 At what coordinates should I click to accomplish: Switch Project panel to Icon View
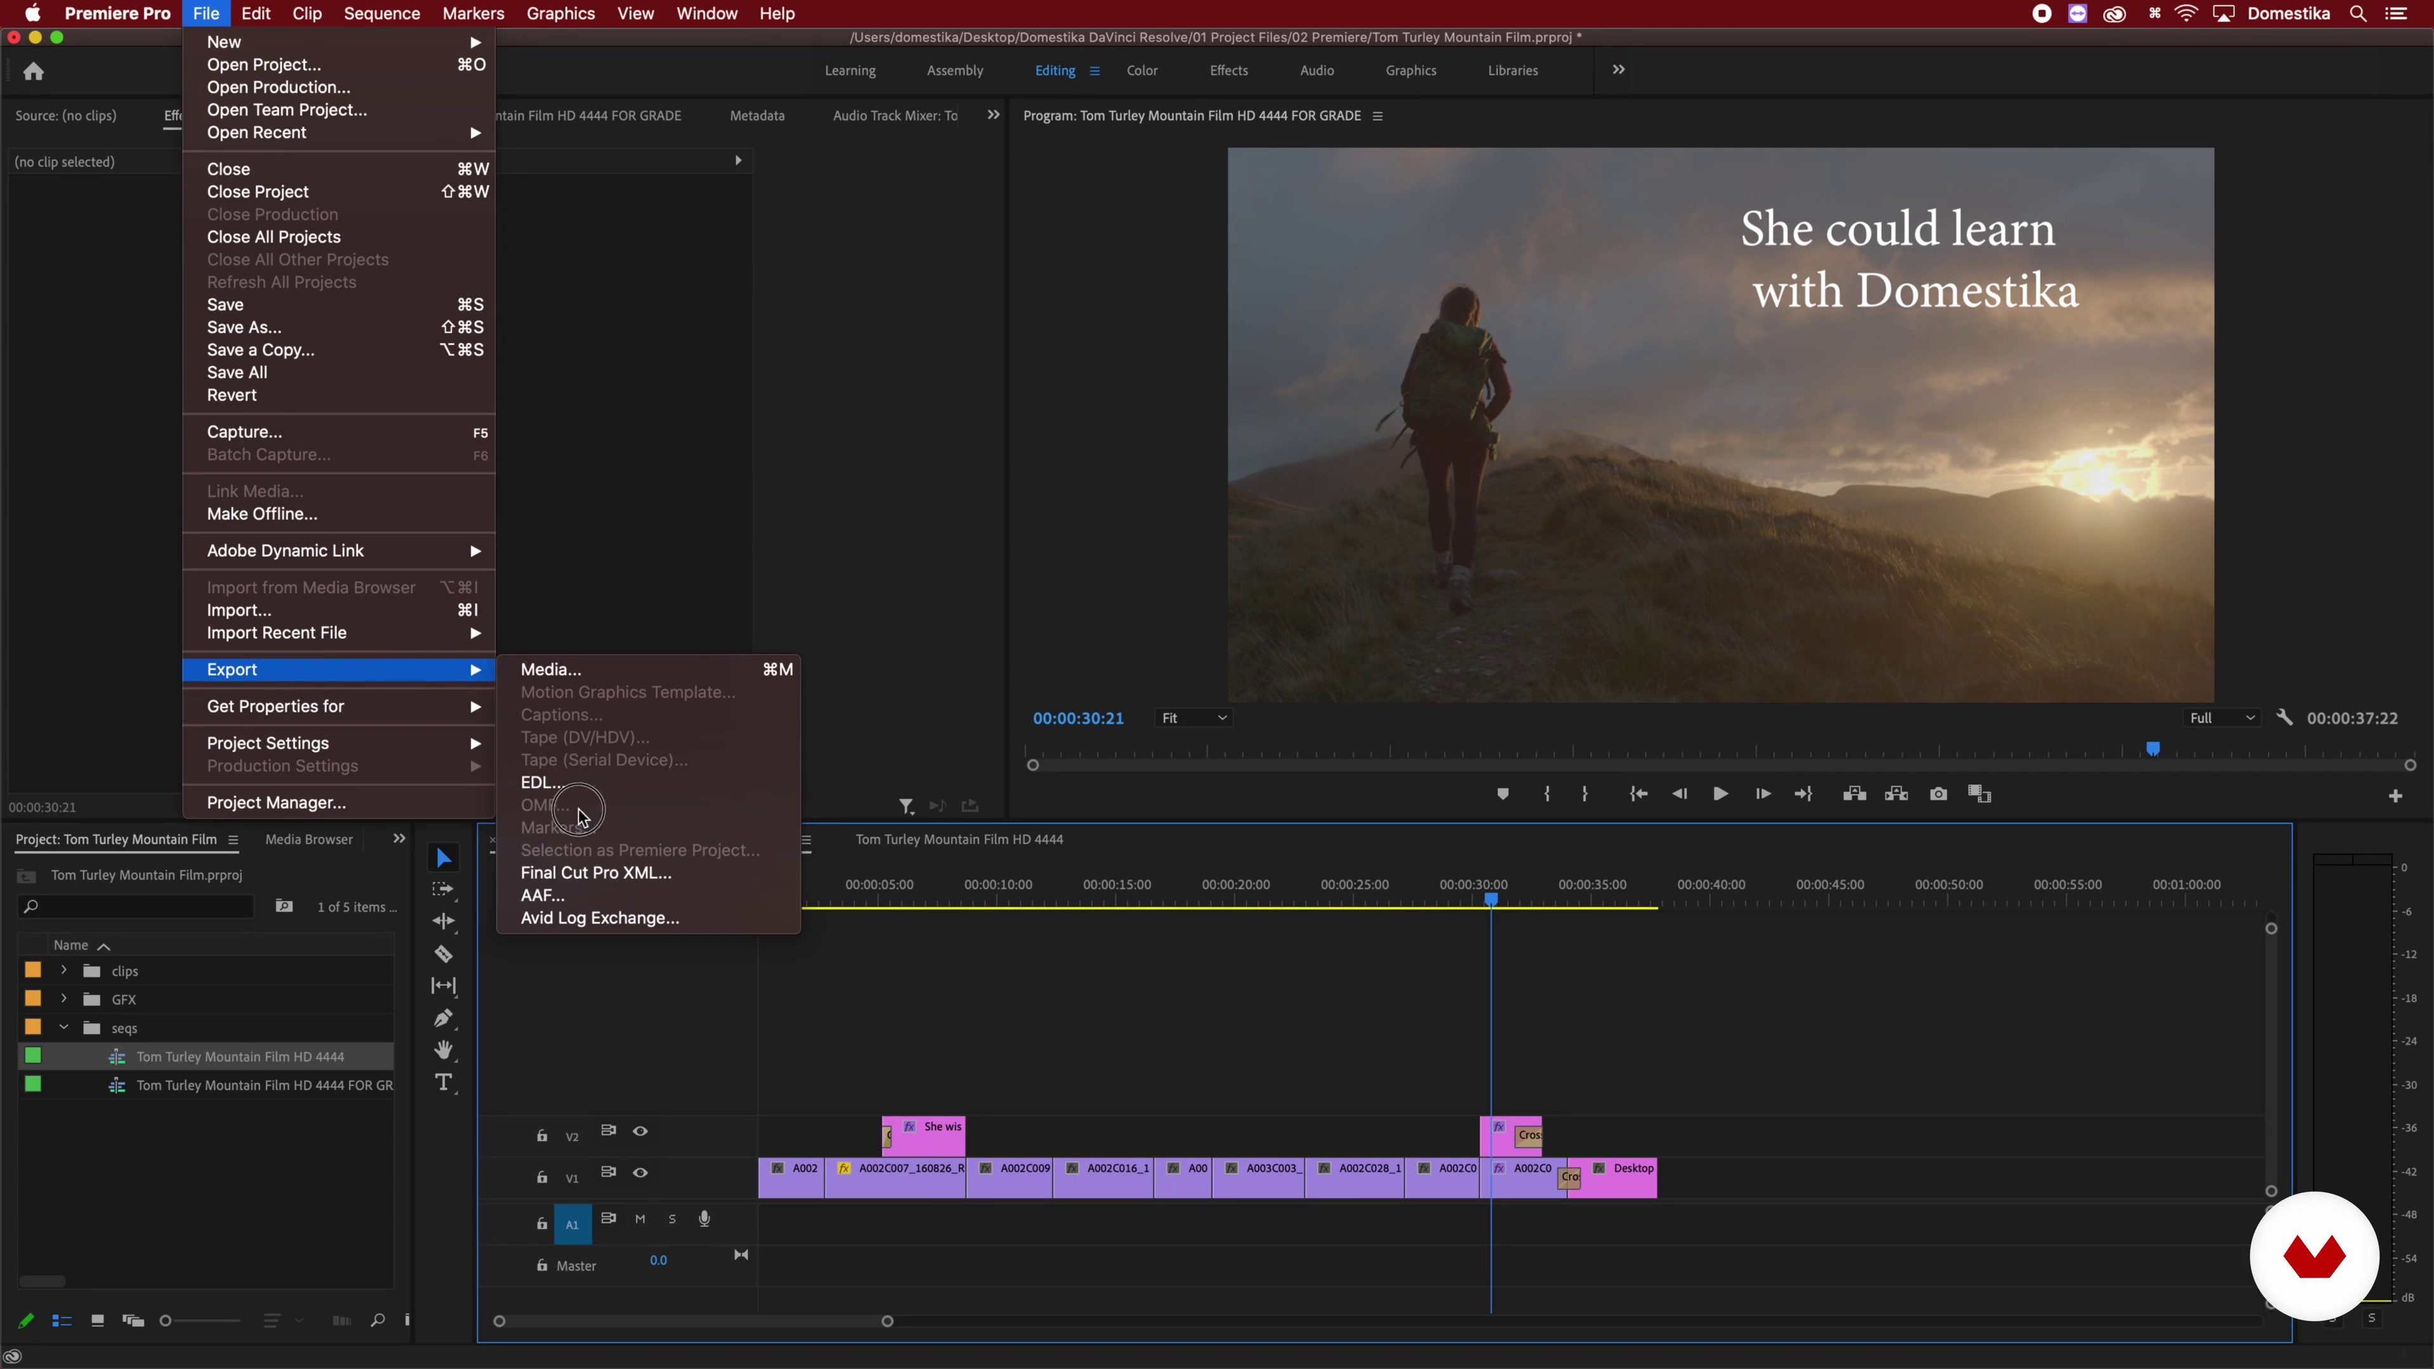(x=96, y=1321)
